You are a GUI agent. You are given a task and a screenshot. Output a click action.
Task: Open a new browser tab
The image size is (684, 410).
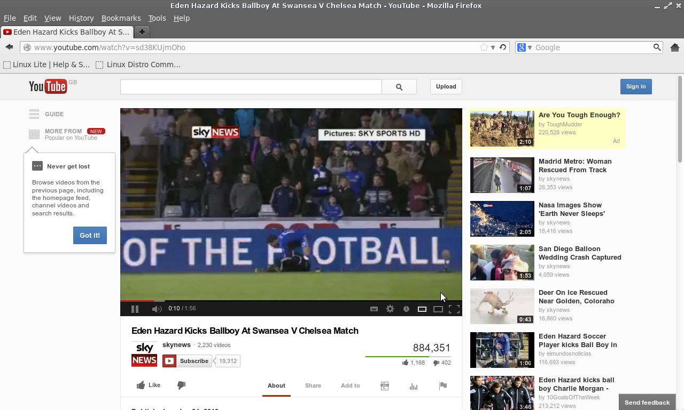tap(142, 32)
